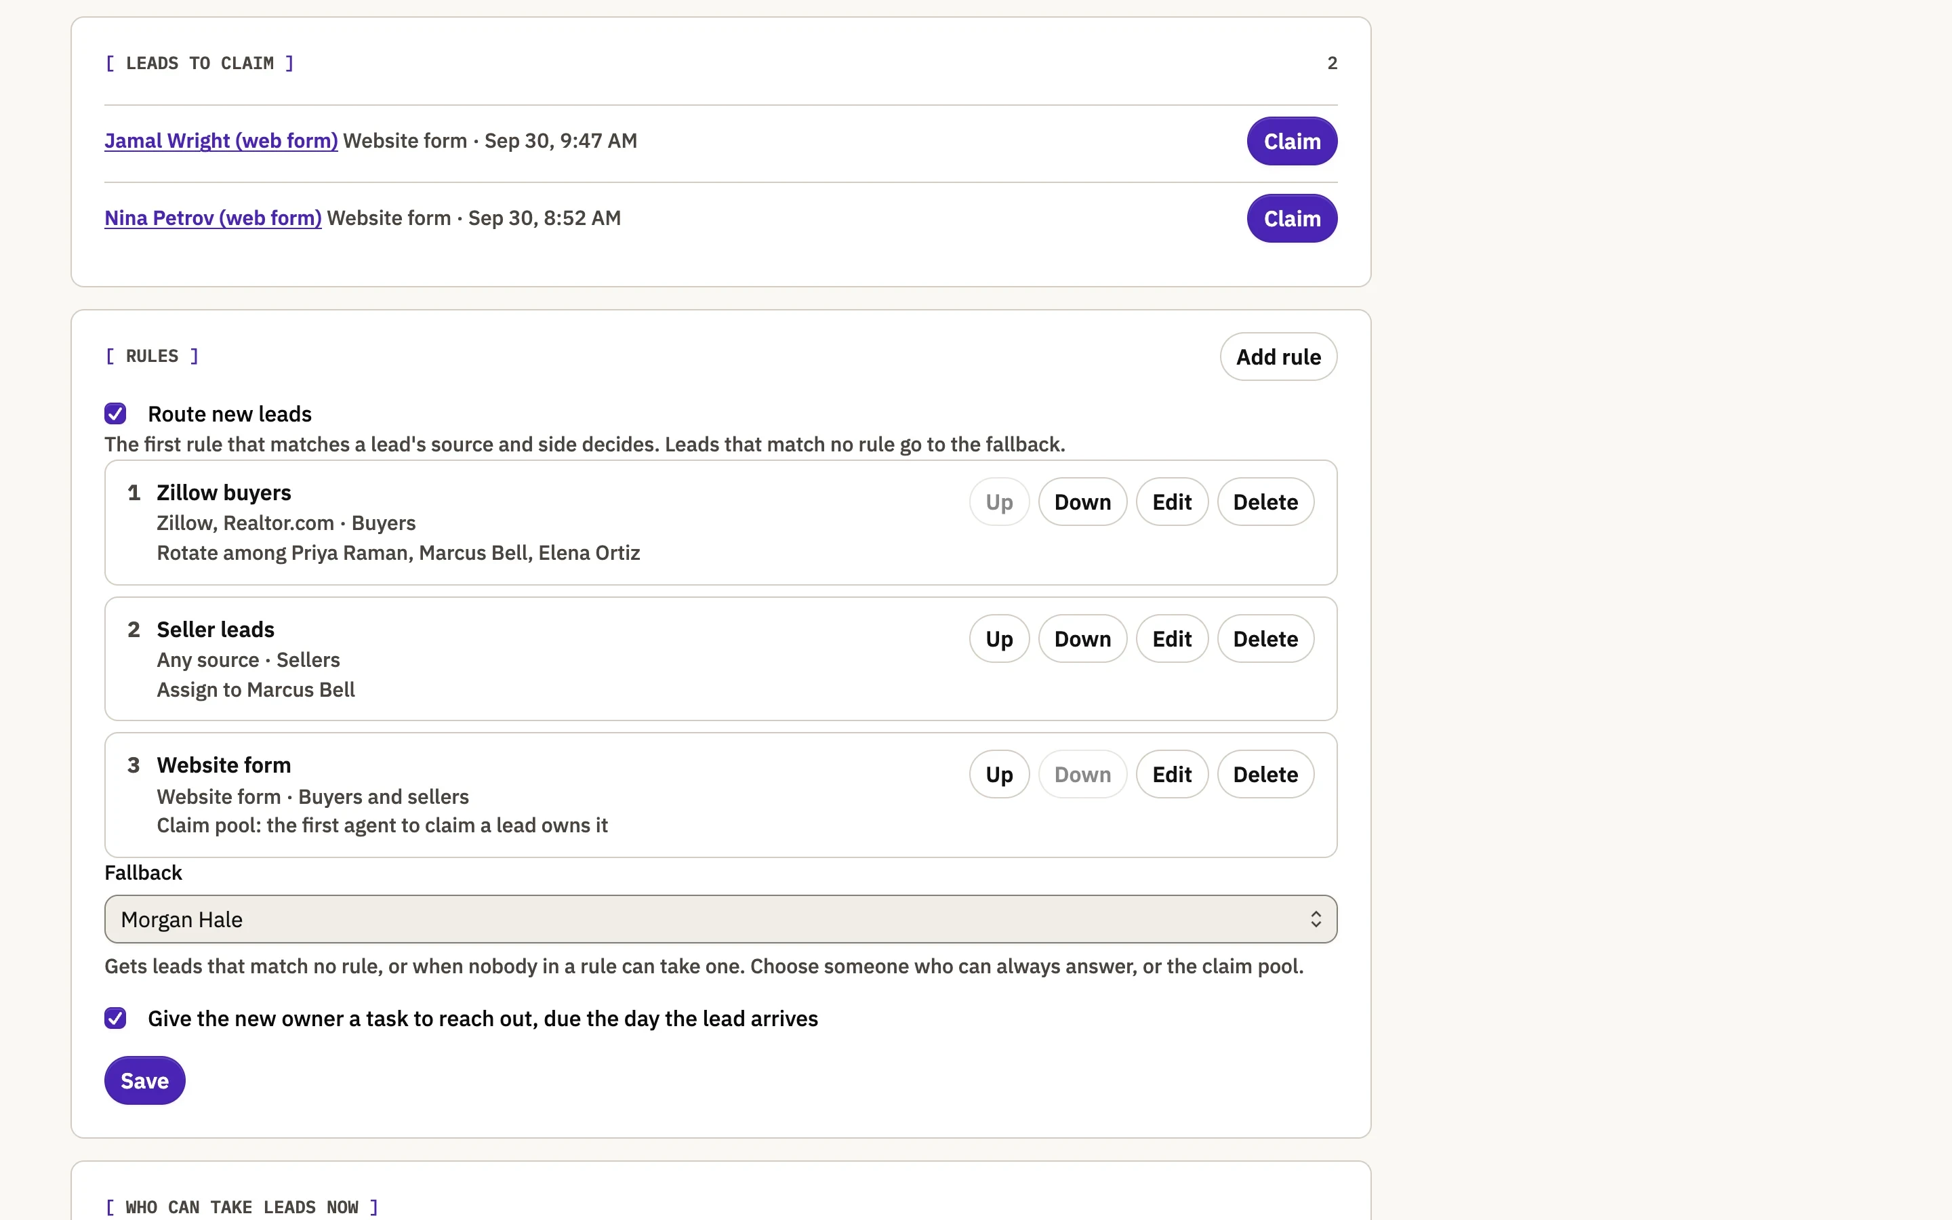Toggle the Route new leads checkbox
The height and width of the screenshot is (1220, 1952).
115,414
